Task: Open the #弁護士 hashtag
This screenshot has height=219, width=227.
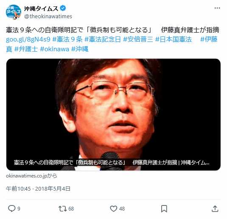Action: click(x=26, y=49)
